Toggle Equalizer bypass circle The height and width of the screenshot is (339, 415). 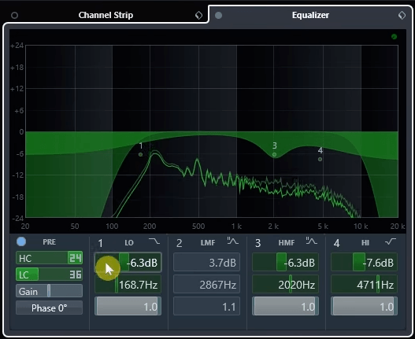218,15
